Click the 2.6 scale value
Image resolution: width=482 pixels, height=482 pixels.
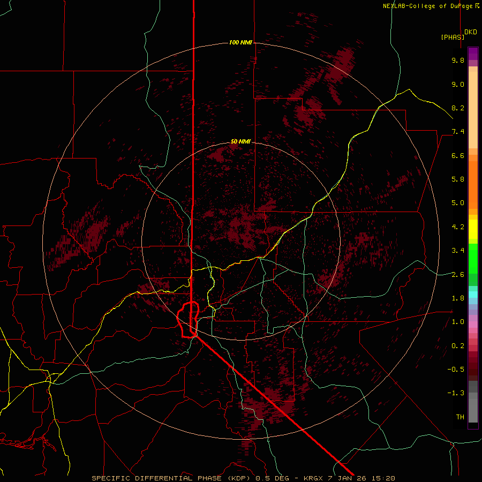[458, 275]
